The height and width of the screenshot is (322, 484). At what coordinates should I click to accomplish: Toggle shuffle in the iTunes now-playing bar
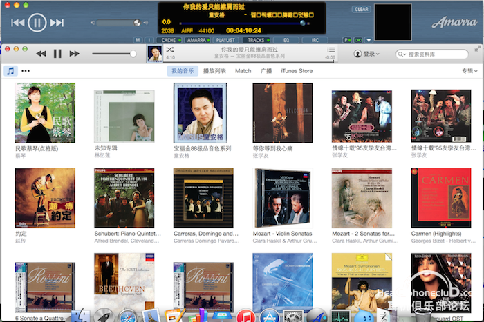pyautogui.click(x=170, y=49)
